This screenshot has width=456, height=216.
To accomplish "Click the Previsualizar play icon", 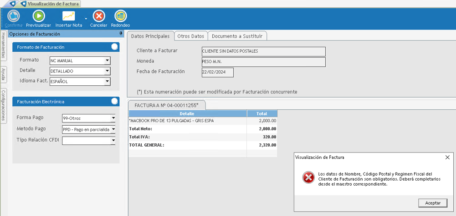I will click(x=39, y=15).
